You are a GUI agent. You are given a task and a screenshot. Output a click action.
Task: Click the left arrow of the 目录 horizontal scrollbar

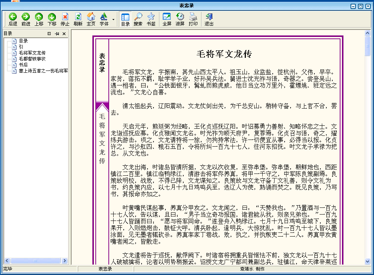[7, 261]
